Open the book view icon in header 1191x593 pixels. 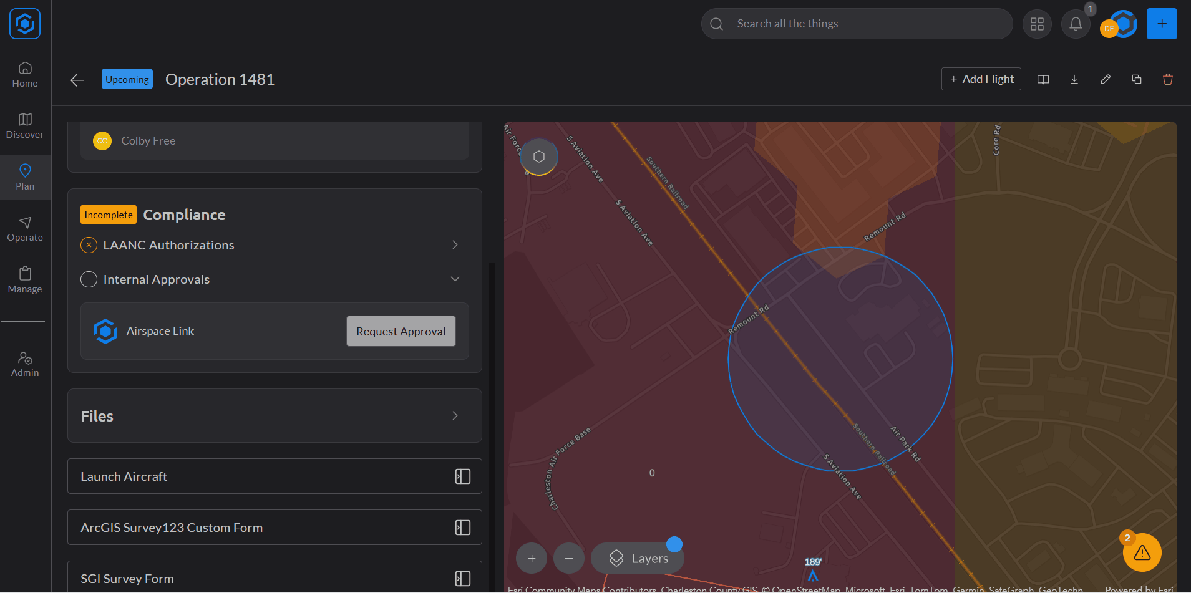pos(1043,79)
